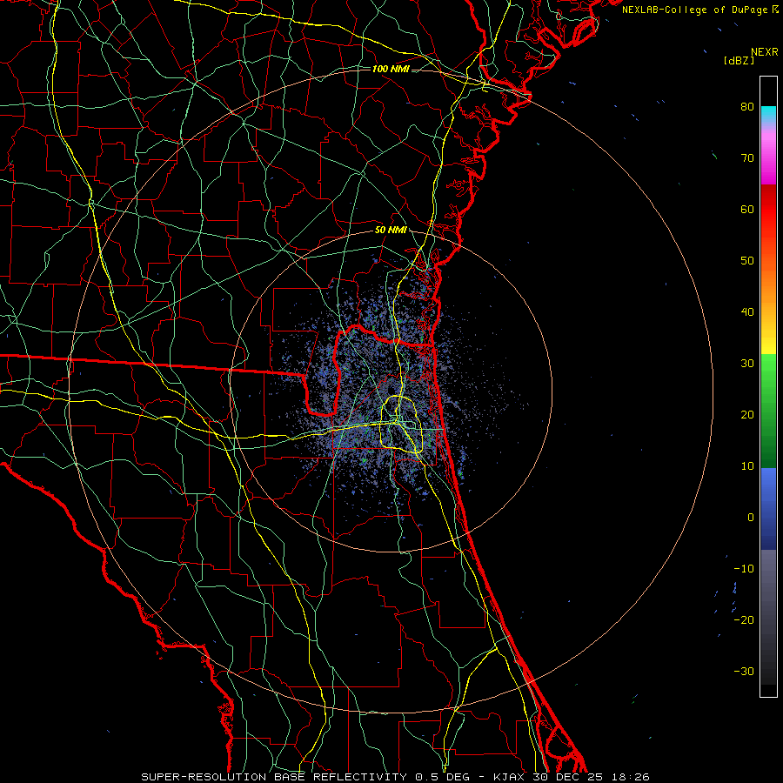Click the 100 NMI range ring label
This screenshot has width=783, height=783.
[391, 69]
